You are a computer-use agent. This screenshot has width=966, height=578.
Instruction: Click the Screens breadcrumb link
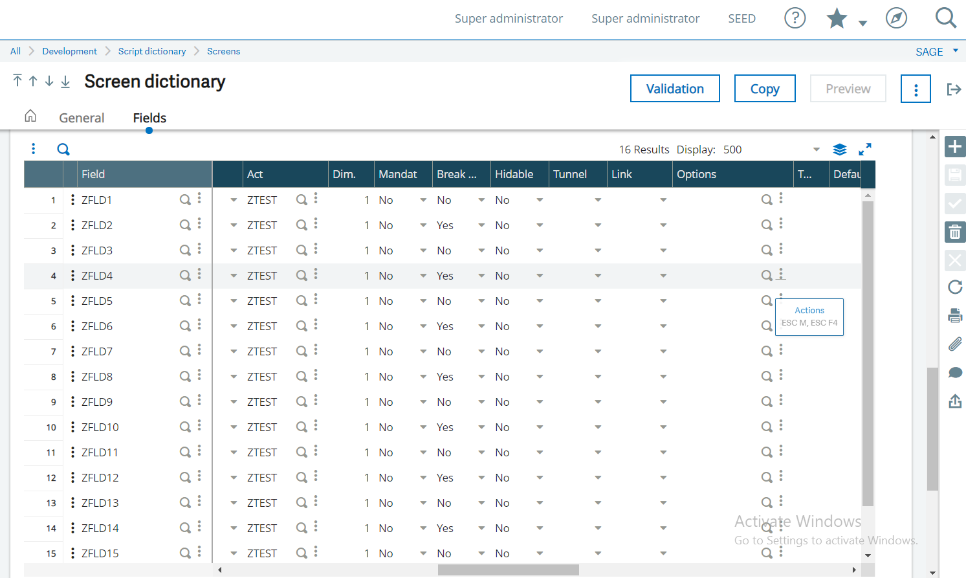[224, 51]
